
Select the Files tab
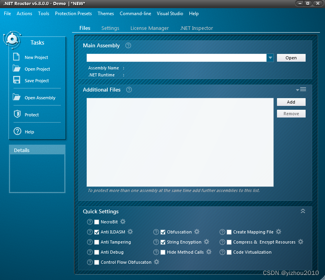coord(85,28)
